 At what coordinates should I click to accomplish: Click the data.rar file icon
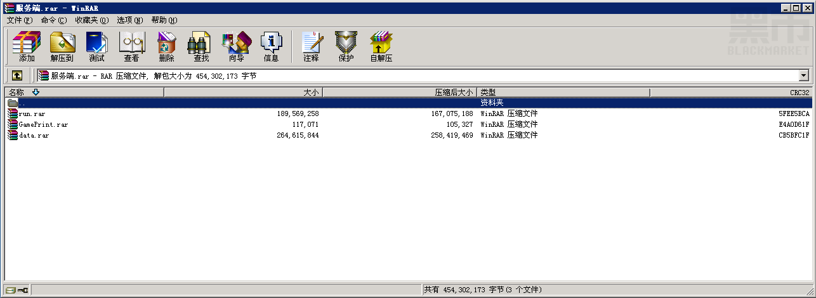[x=13, y=135]
